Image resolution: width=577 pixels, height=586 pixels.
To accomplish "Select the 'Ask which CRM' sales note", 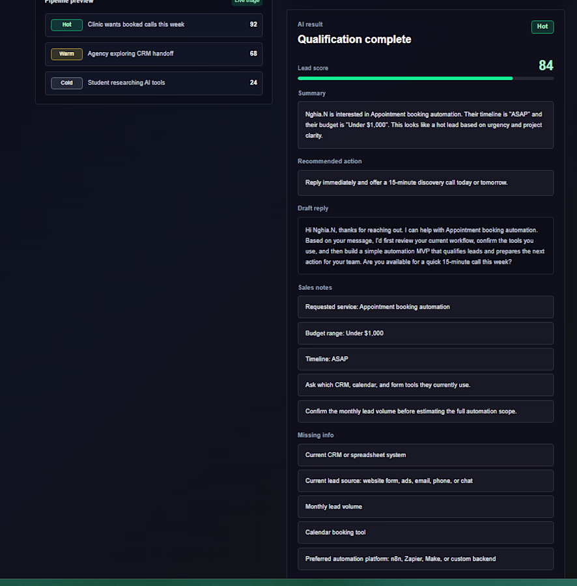I will (x=425, y=385).
